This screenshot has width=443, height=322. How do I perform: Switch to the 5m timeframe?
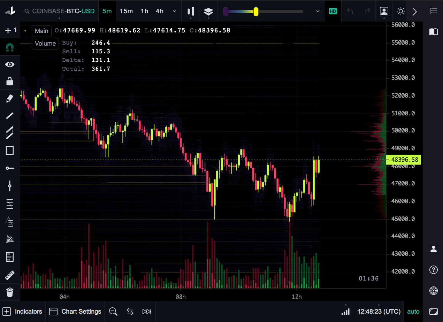coord(107,11)
